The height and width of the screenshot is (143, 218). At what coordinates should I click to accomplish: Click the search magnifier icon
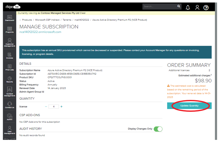[179, 6]
